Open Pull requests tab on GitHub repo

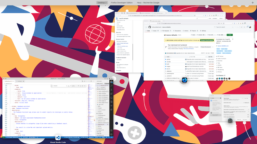(166, 31)
